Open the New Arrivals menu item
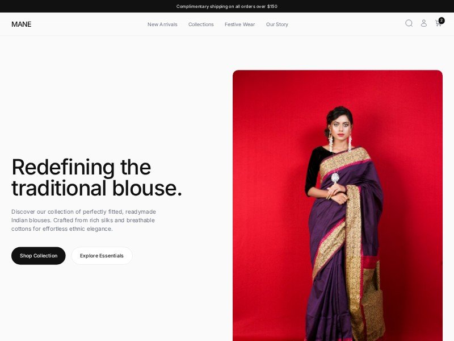Viewport: 454px width, 341px height. 162,24
